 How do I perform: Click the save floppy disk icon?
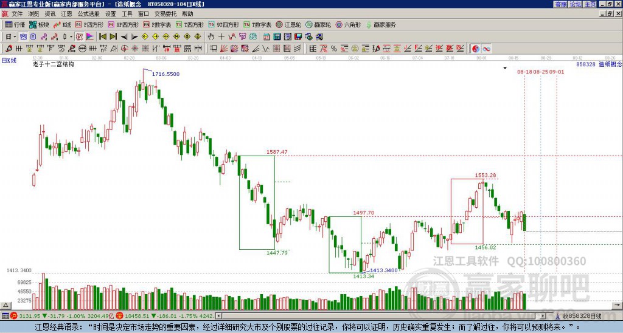pyautogui.click(x=298, y=37)
